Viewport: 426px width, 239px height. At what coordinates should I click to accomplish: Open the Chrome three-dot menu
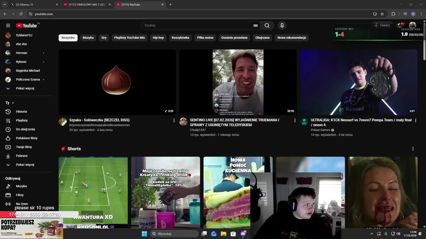coord(421,14)
